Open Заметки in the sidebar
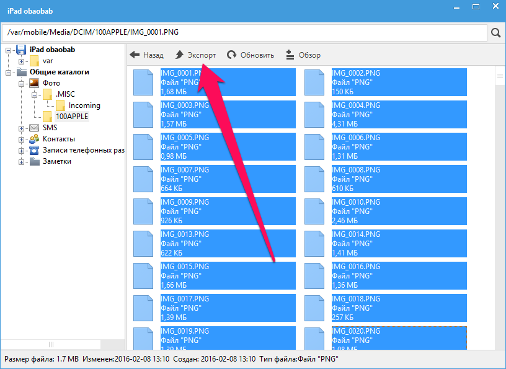Image resolution: width=506 pixels, height=369 pixels. 56,161
